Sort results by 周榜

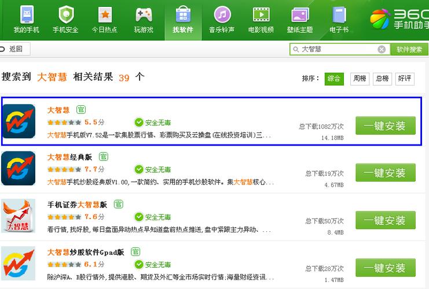coord(360,79)
